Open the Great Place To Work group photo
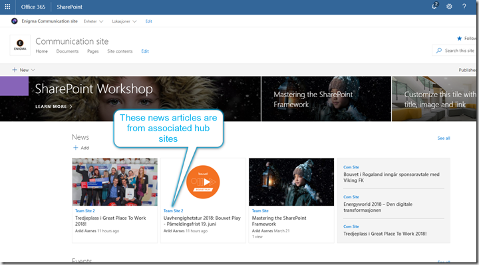The height and width of the screenshot is (265, 479). click(115, 182)
